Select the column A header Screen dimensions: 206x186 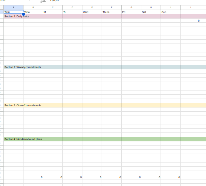pyautogui.click(x=13, y=7)
